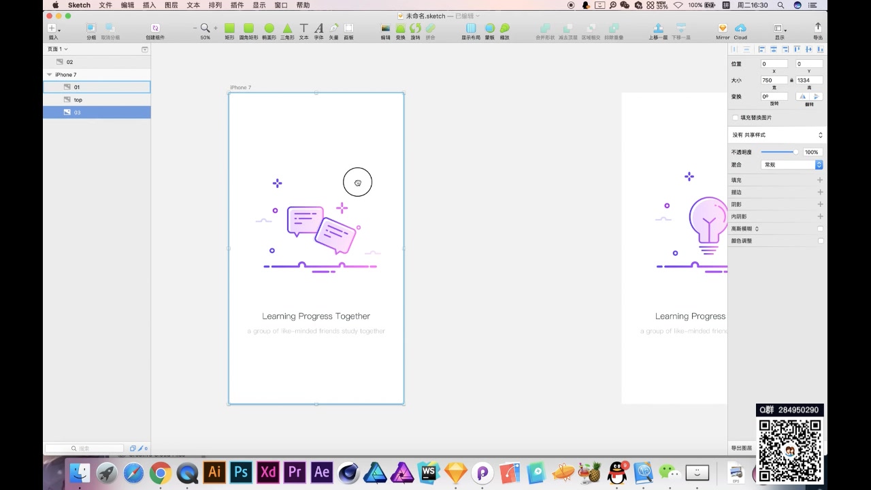Add a 阴影 shadow with plus
Image resolution: width=871 pixels, height=490 pixels.
pyautogui.click(x=820, y=204)
